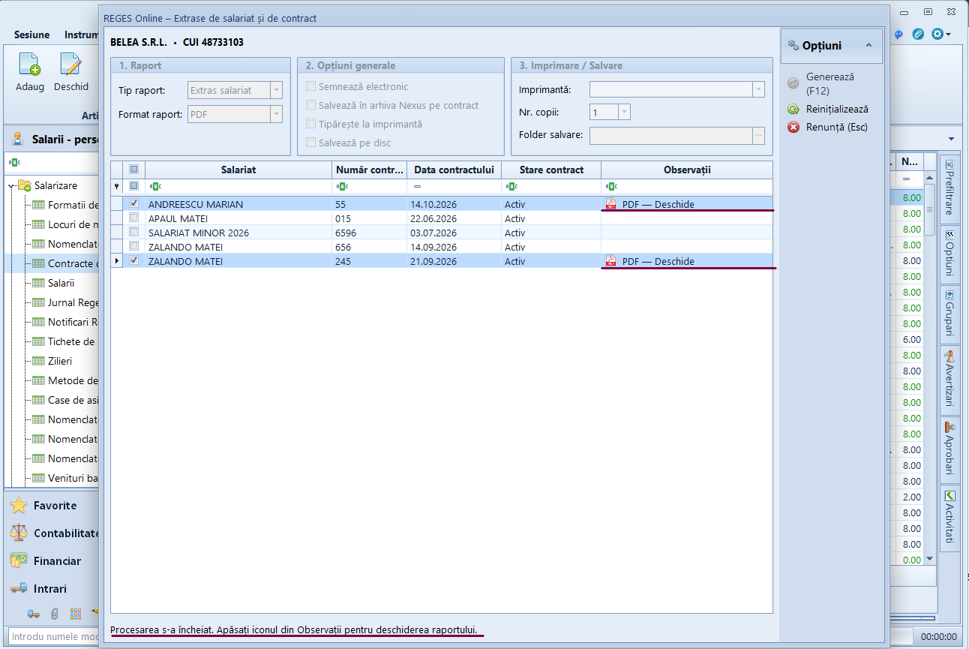Screen dimensions: 969x649
Task: Open the Grupari side tab
Action: tap(949, 314)
